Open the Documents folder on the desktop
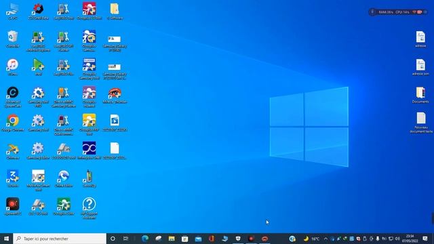 pyautogui.click(x=420, y=95)
